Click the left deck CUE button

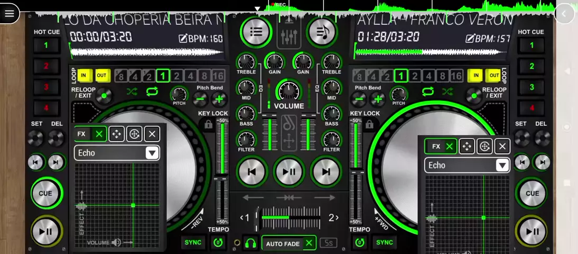tap(46, 194)
